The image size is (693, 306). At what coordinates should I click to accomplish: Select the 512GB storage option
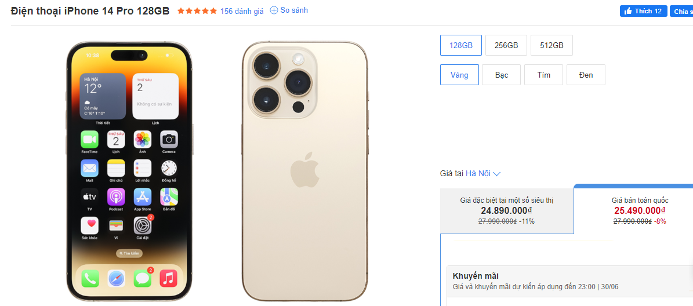[x=552, y=45]
